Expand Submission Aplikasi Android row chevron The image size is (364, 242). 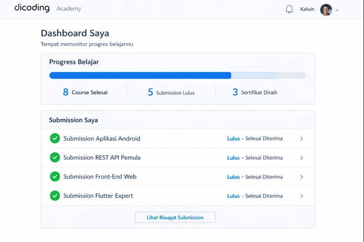(302, 139)
